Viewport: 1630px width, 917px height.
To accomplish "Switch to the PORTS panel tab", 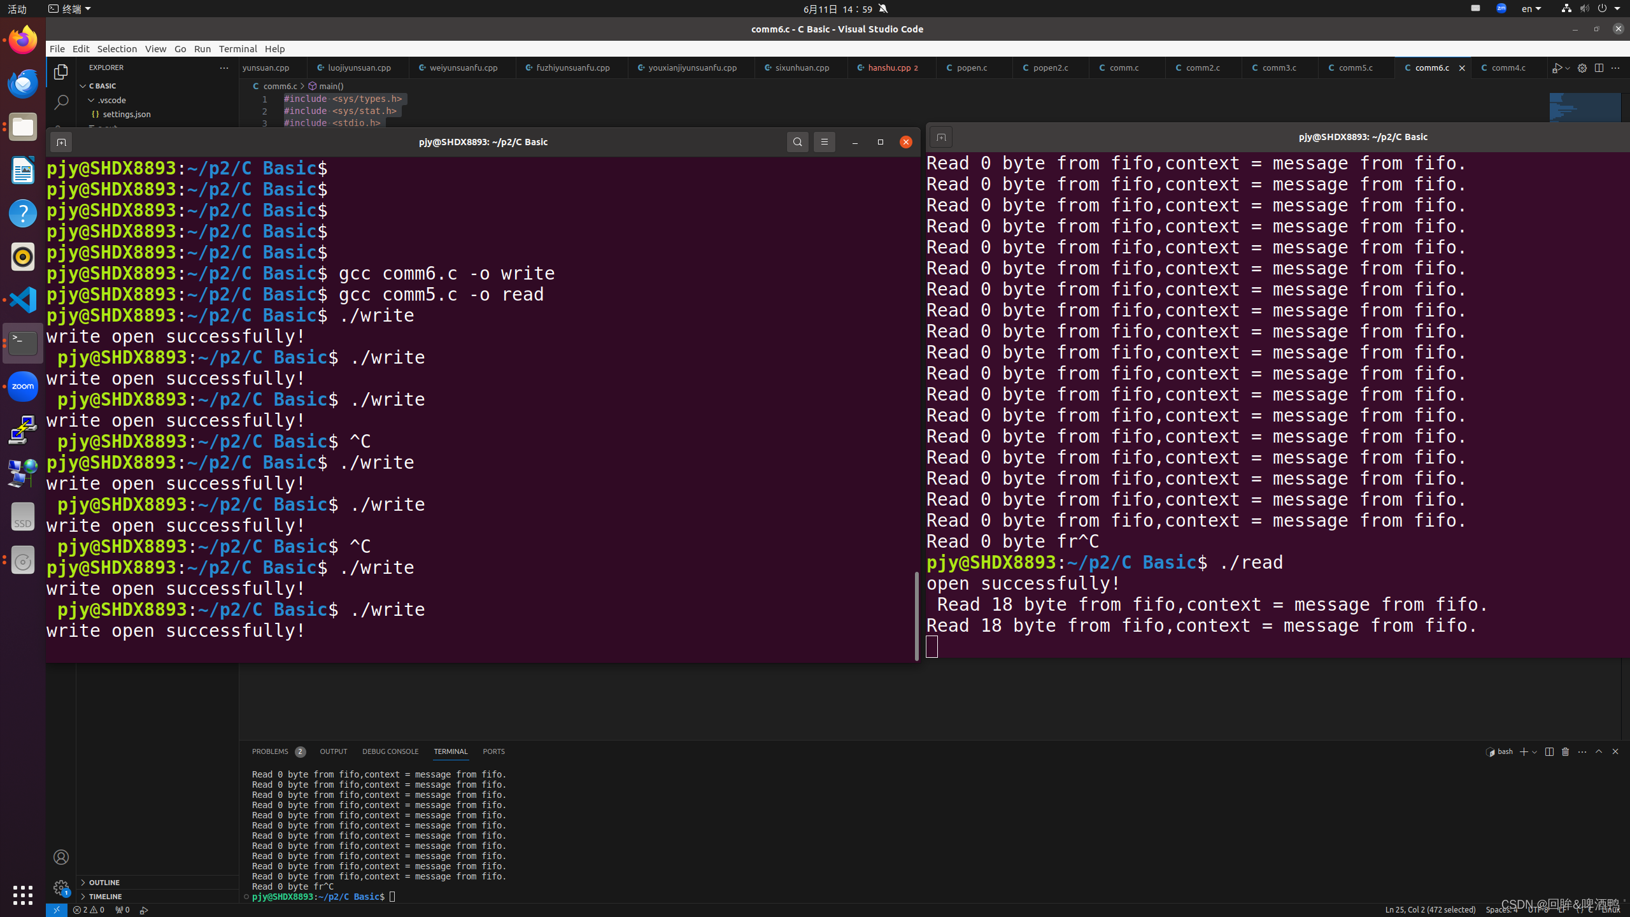I will 493,752.
